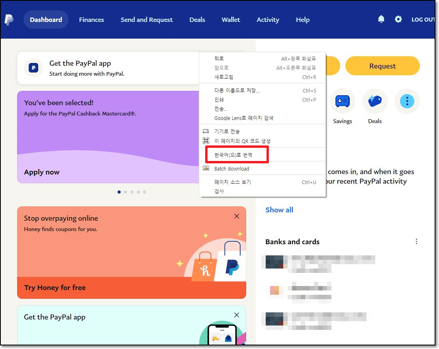
Task: Open Banks and cards options menu
Action: tap(416, 242)
